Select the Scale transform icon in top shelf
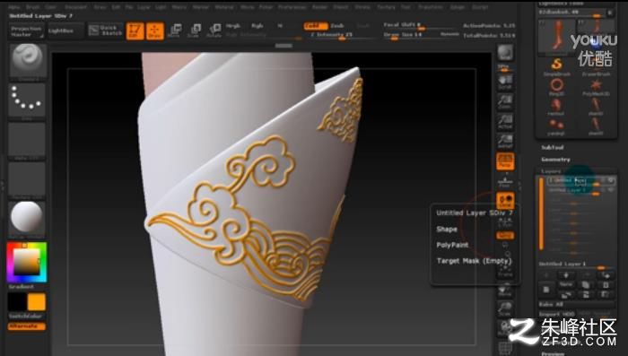 195,30
